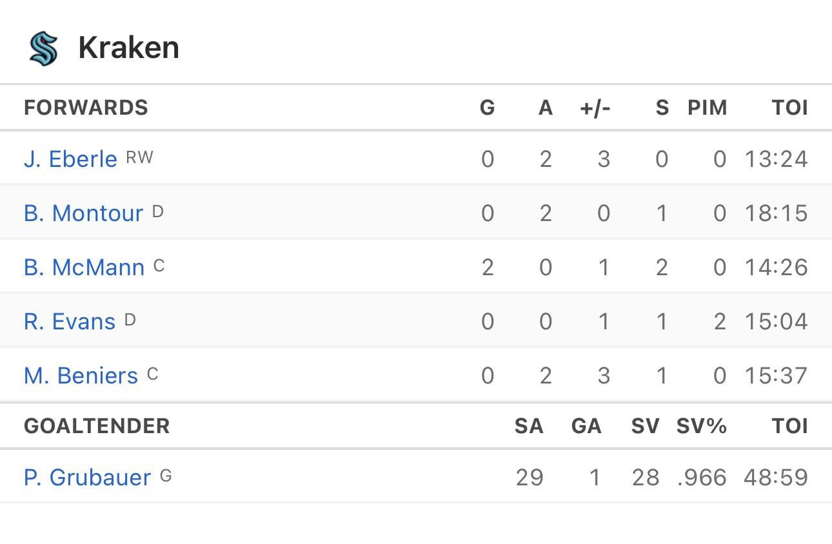Click the GOALTENDER section header
The height and width of the screenshot is (544, 832).
point(97,426)
